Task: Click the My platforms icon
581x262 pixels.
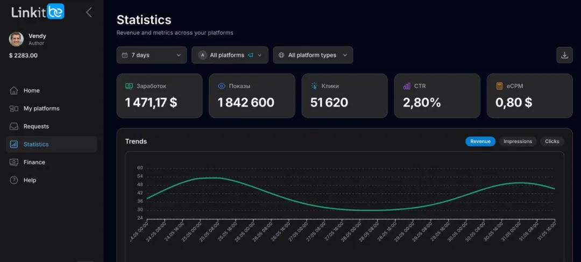Action: click(13, 109)
